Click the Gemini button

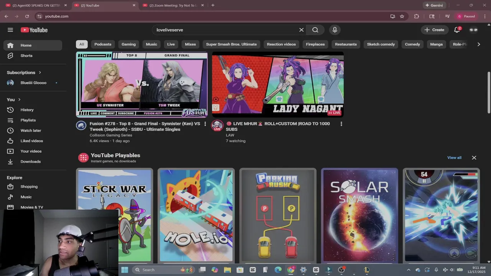434,5
